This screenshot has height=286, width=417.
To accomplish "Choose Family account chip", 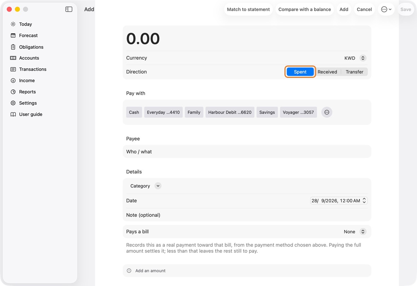I will (x=194, y=112).
